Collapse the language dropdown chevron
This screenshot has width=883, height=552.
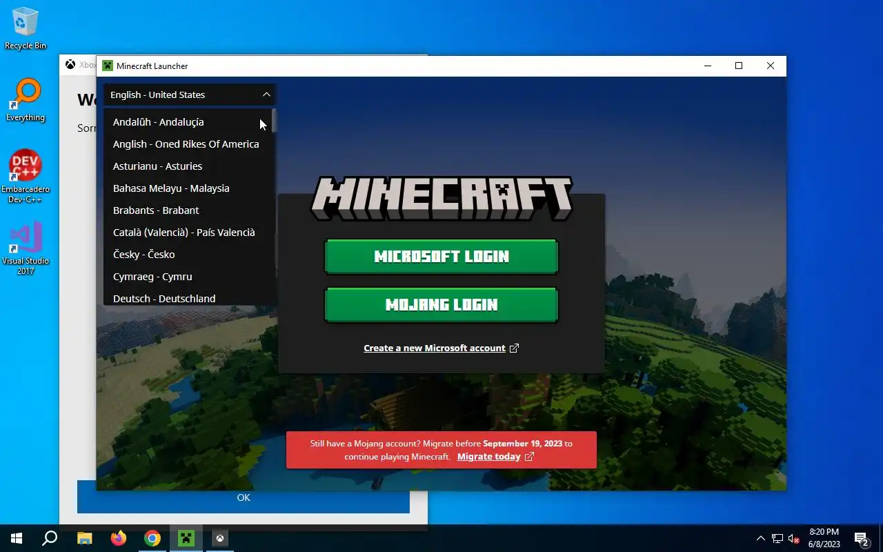tap(266, 95)
